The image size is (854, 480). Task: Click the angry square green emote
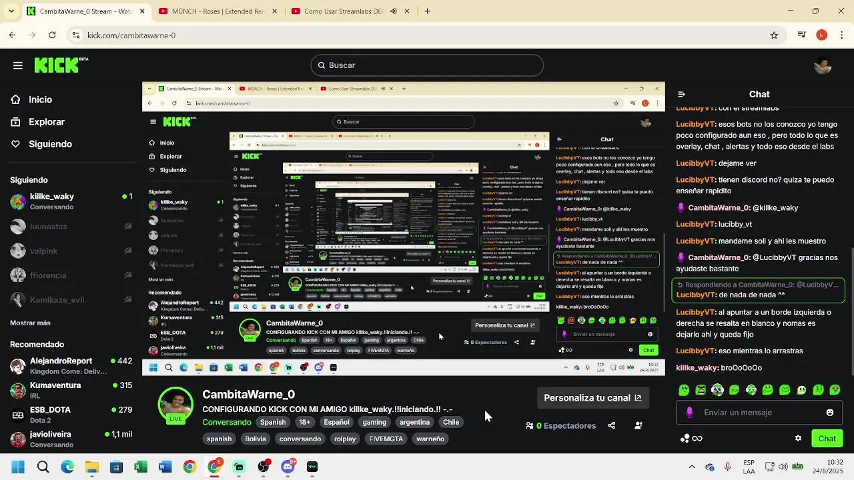(x=701, y=390)
